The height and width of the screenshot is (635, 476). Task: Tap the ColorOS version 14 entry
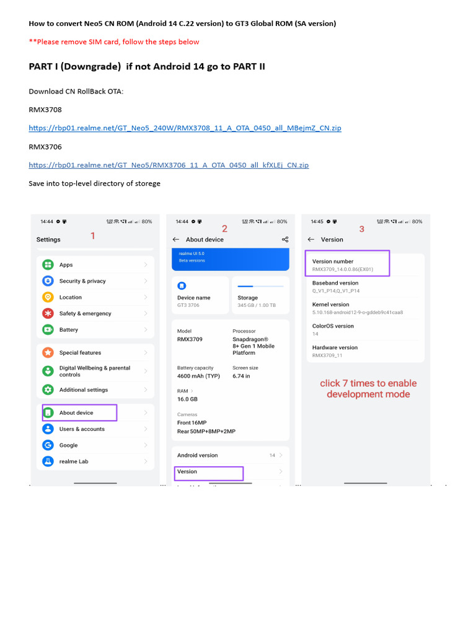click(x=366, y=330)
